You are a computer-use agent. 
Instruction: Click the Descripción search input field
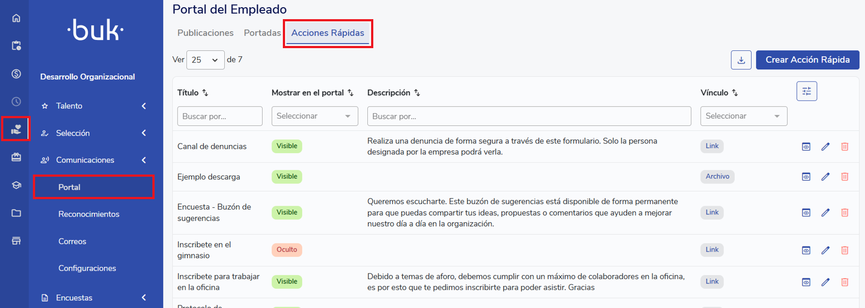coord(528,116)
